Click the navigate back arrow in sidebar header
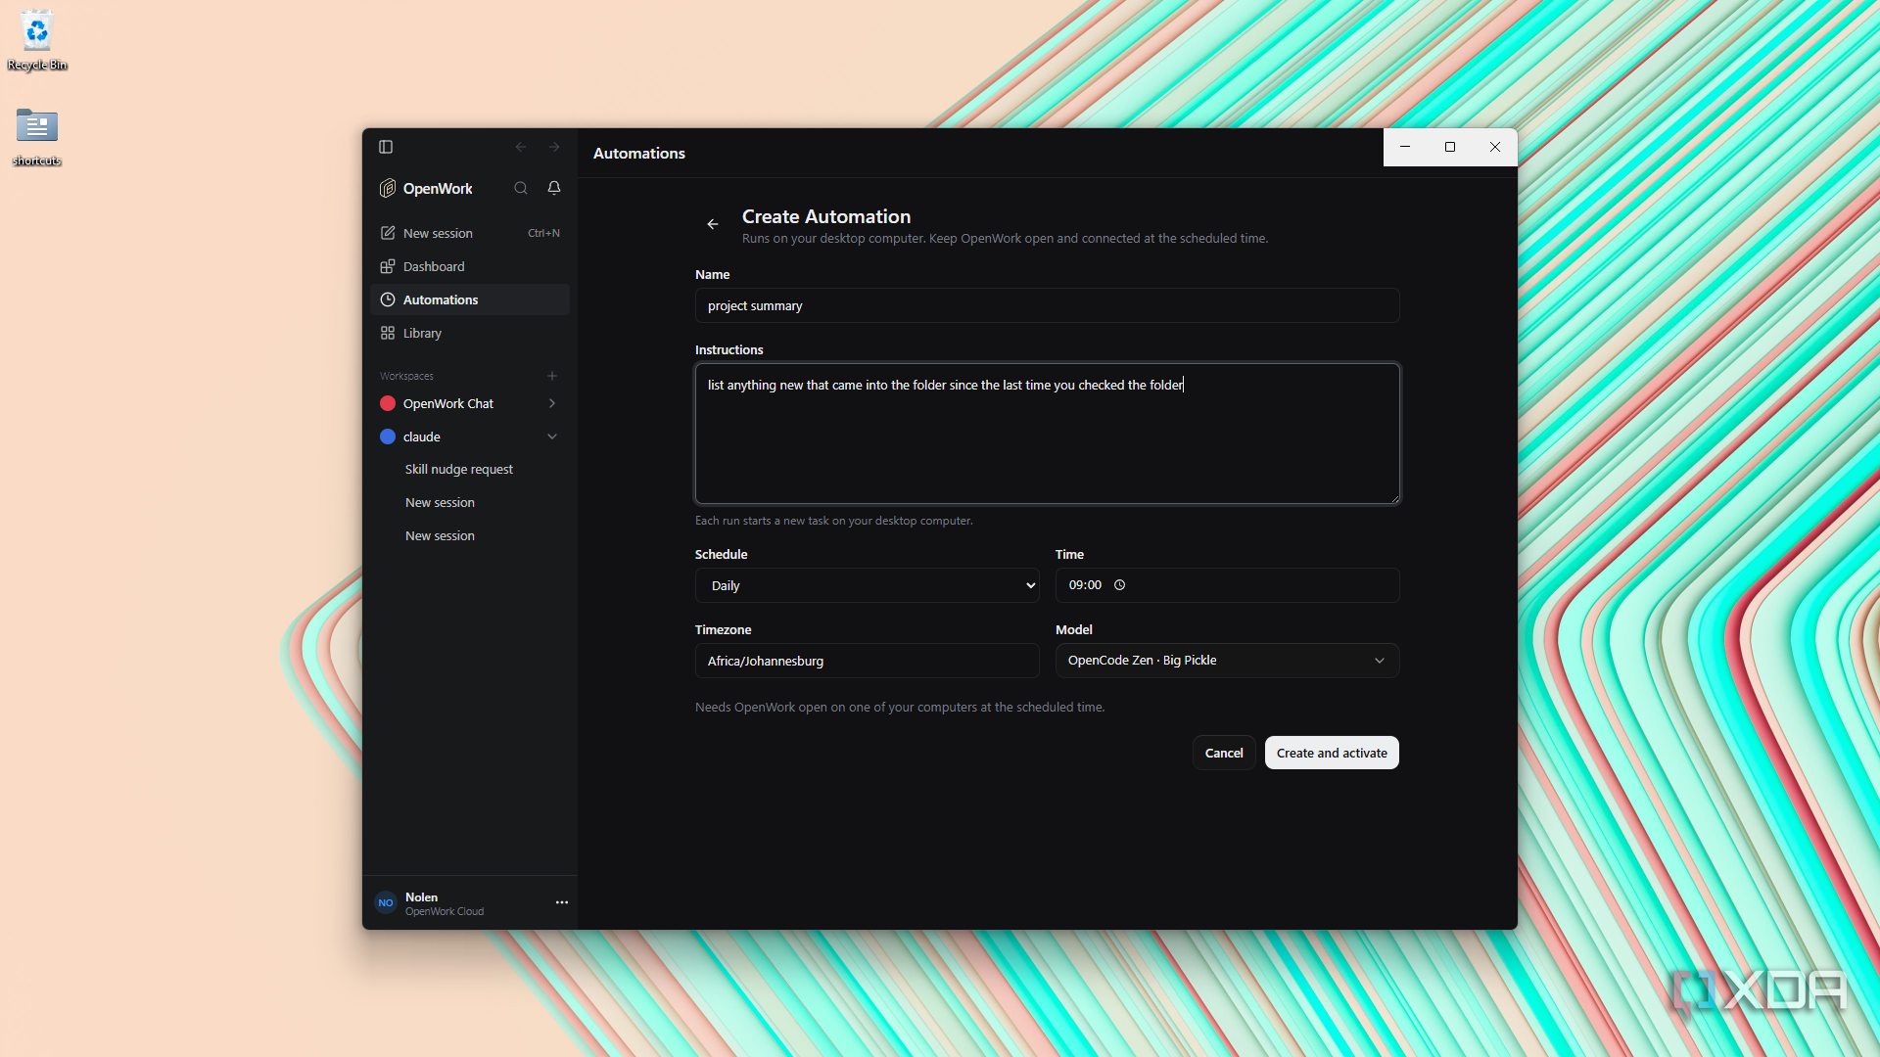Image resolution: width=1880 pixels, height=1057 pixels. coord(521,147)
